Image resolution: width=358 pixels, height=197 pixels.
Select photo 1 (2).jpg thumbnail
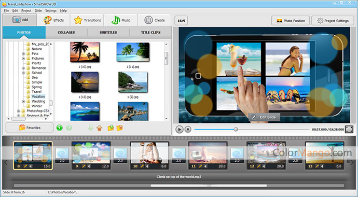coord(133,82)
